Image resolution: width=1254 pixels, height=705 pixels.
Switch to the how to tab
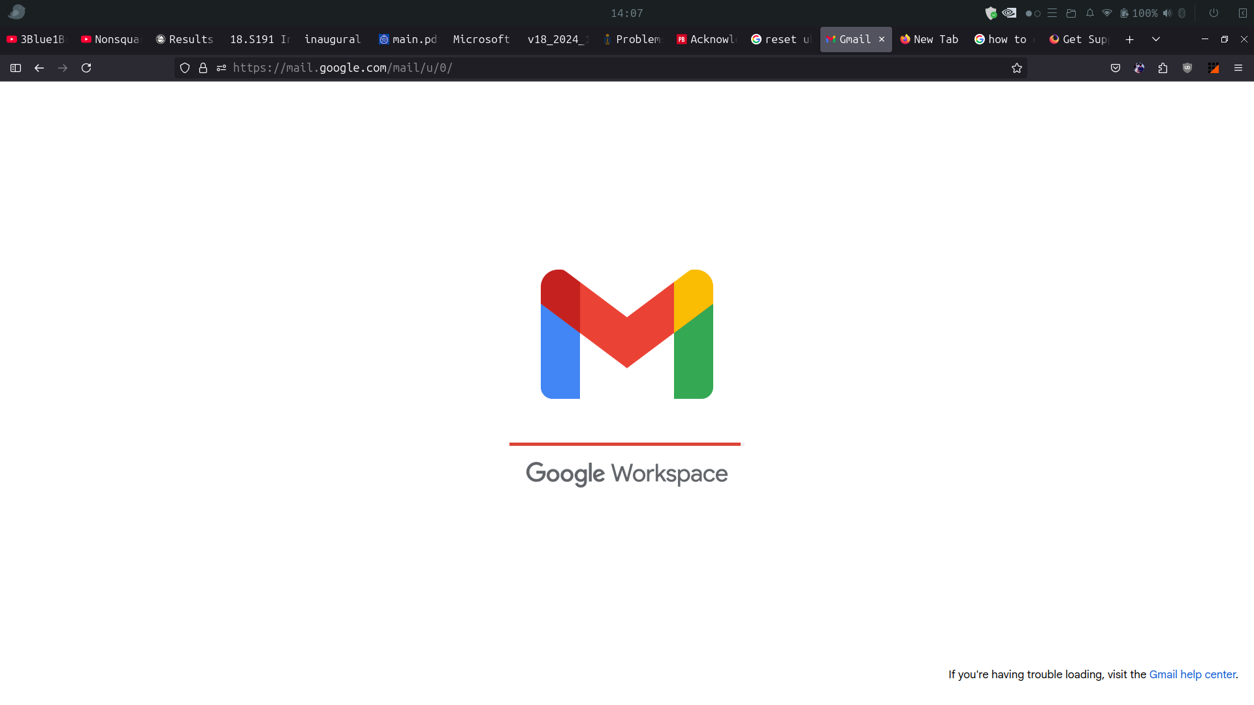(1005, 39)
